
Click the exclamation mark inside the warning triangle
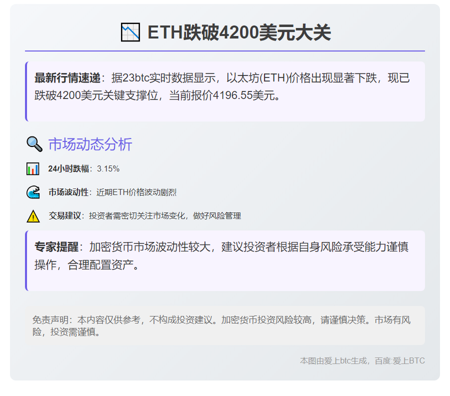[32, 216]
